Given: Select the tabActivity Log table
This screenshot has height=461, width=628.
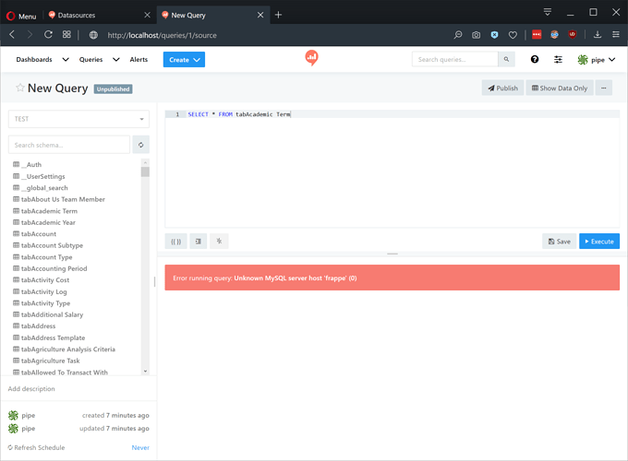Looking at the screenshot, I should click(40, 291).
